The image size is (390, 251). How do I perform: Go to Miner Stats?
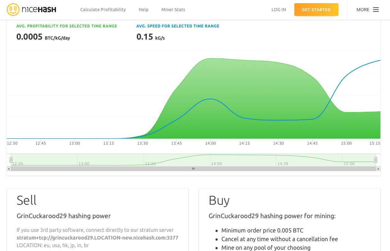click(173, 10)
